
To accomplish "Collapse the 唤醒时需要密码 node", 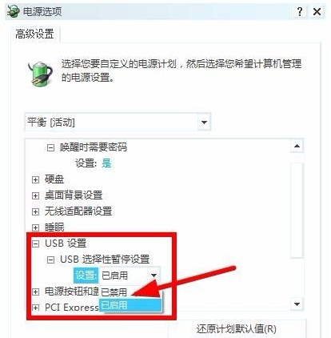I will (50, 147).
